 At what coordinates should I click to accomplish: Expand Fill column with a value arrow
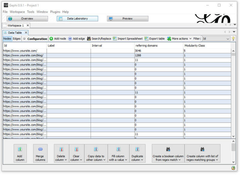[126, 160]
